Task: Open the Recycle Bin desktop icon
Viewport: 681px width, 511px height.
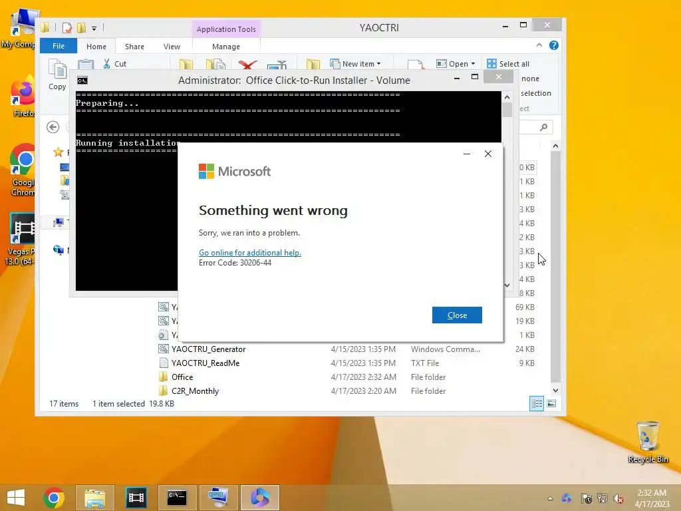Action: tap(648, 442)
